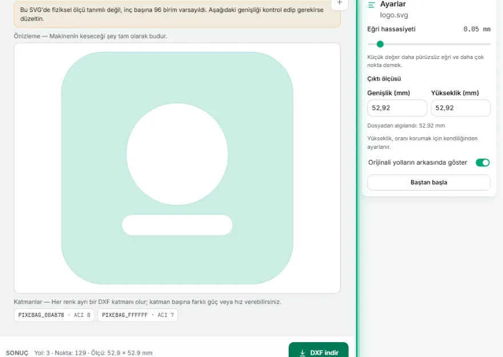Select the PIXEBAG_FFFFFF layer chip

coord(138,315)
